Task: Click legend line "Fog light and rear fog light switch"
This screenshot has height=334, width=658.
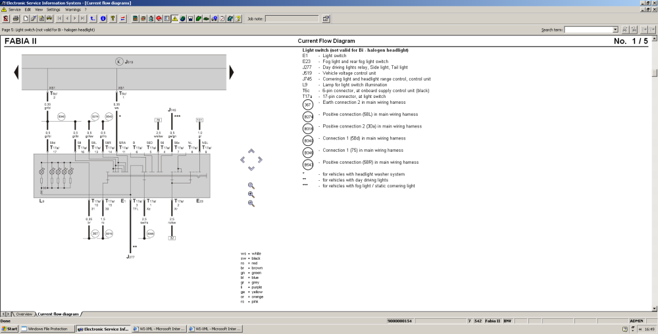Action: 355,62
